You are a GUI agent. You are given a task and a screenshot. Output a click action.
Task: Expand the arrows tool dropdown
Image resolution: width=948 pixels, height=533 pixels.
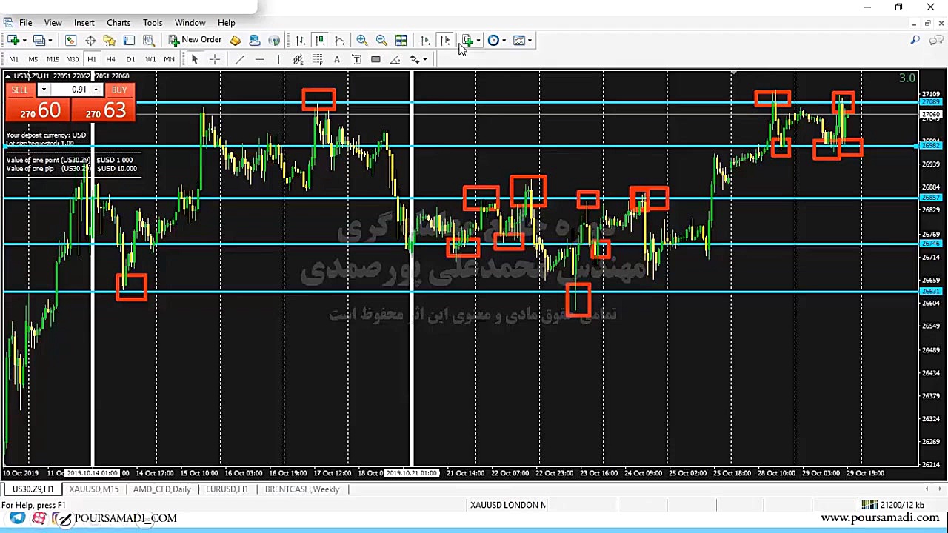click(424, 59)
